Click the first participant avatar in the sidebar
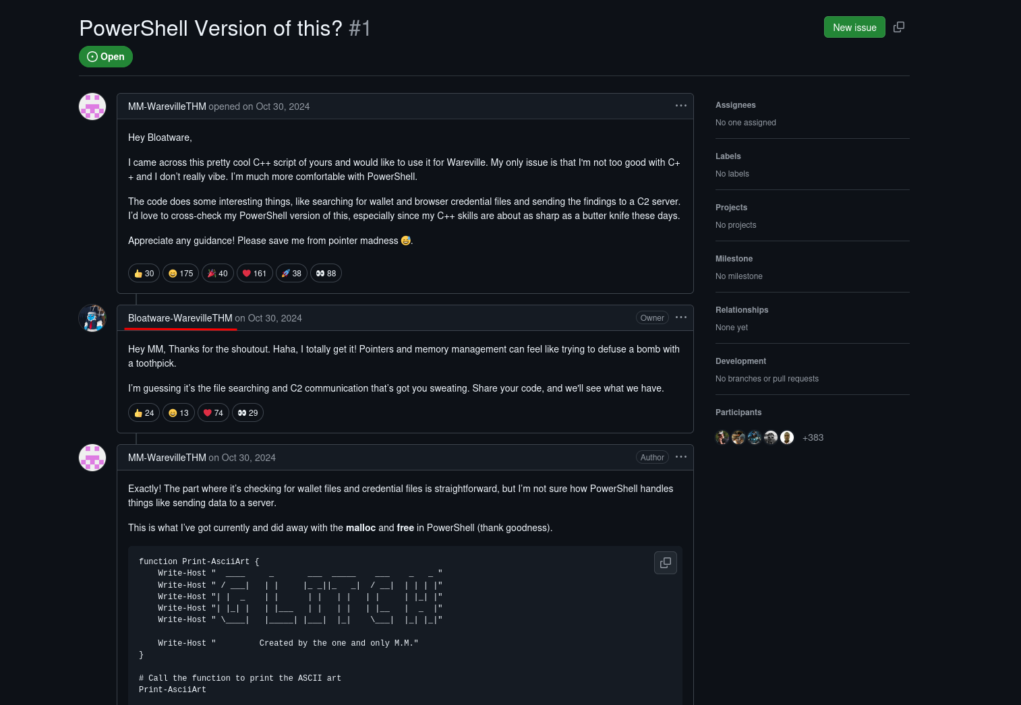The width and height of the screenshot is (1021, 705). pos(722,437)
